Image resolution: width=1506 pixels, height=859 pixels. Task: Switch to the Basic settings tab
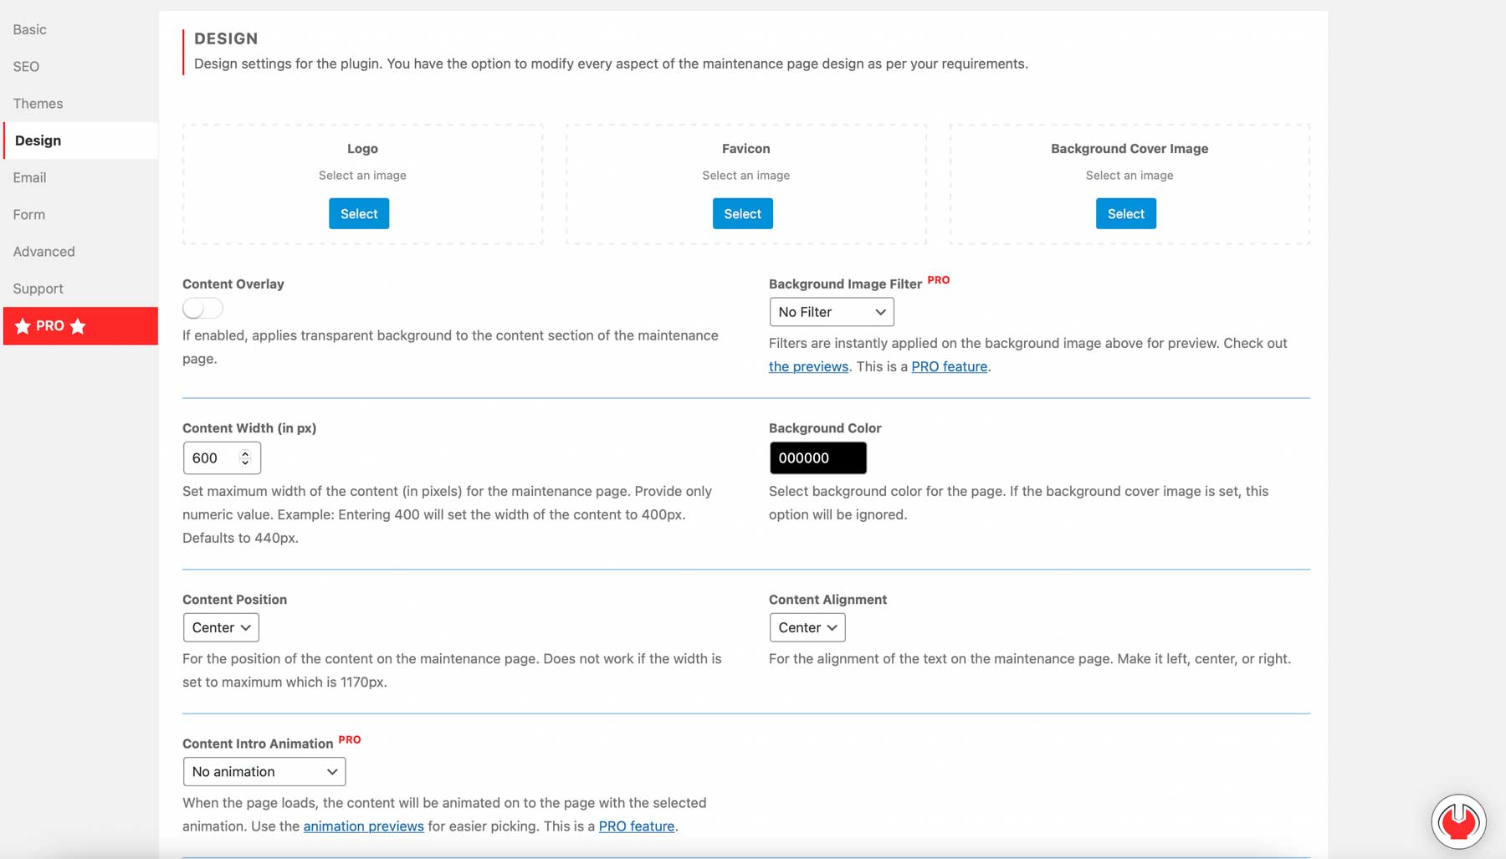tap(30, 29)
